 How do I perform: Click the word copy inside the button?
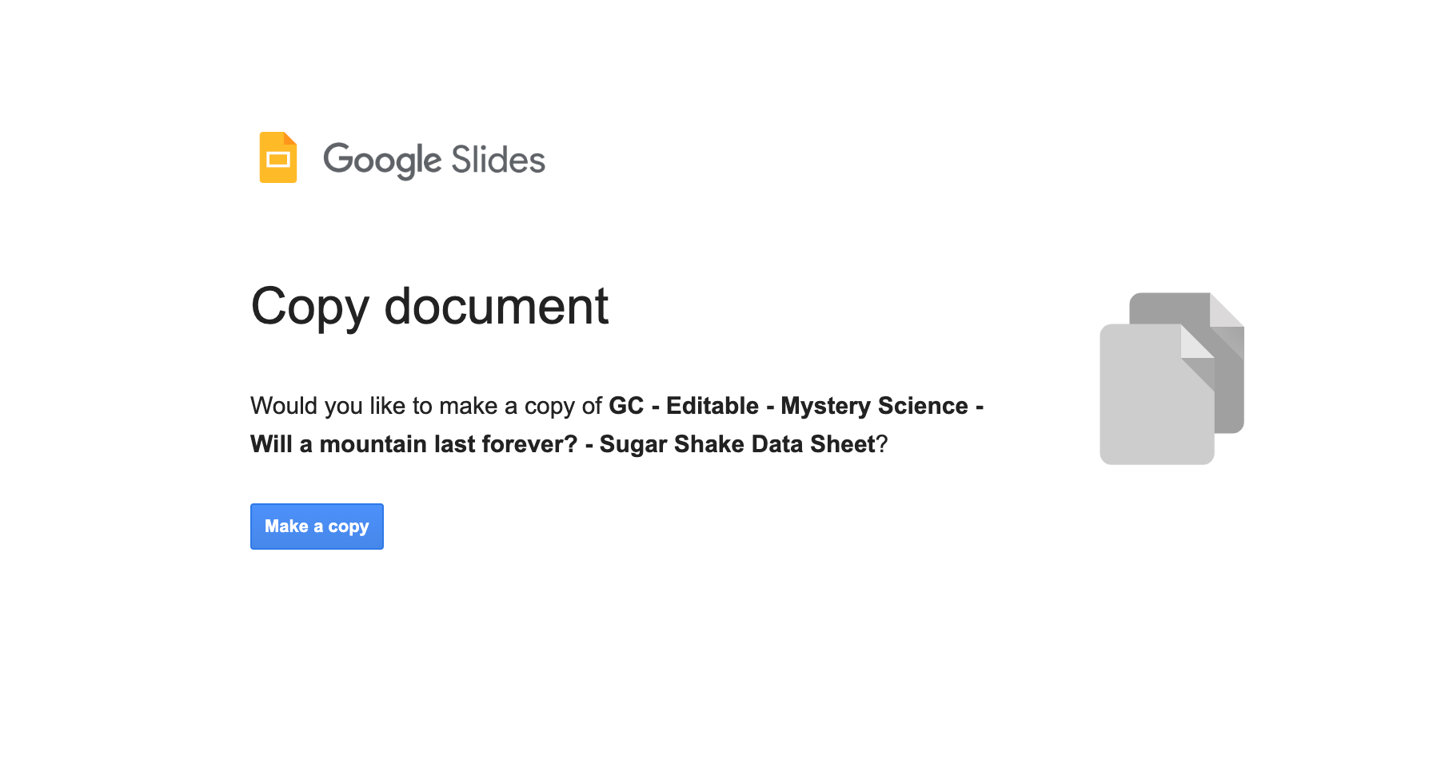click(x=349, y=527)
